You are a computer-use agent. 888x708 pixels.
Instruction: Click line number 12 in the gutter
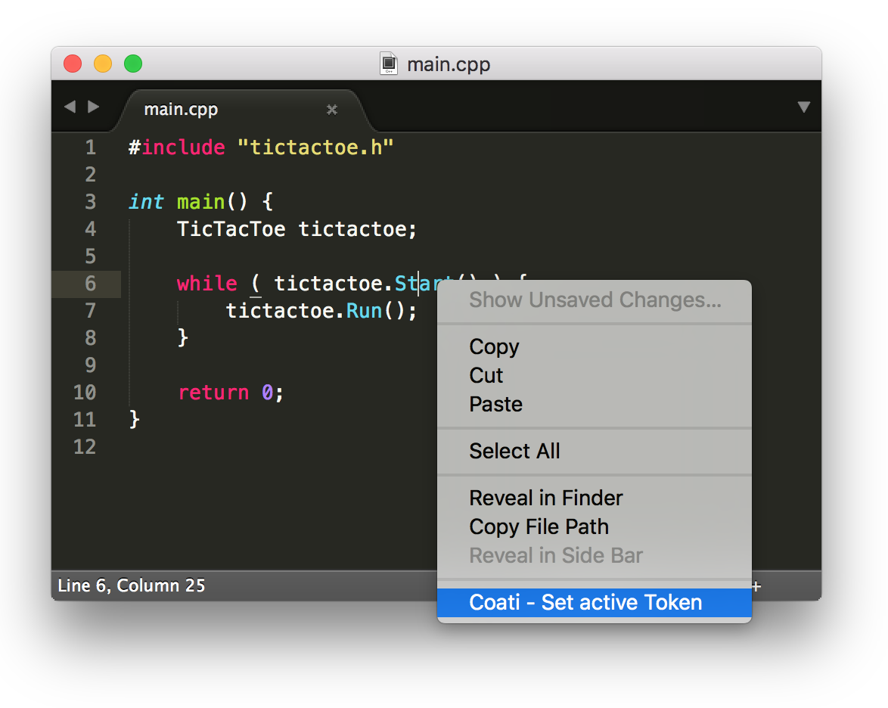[x=85, y=447]
